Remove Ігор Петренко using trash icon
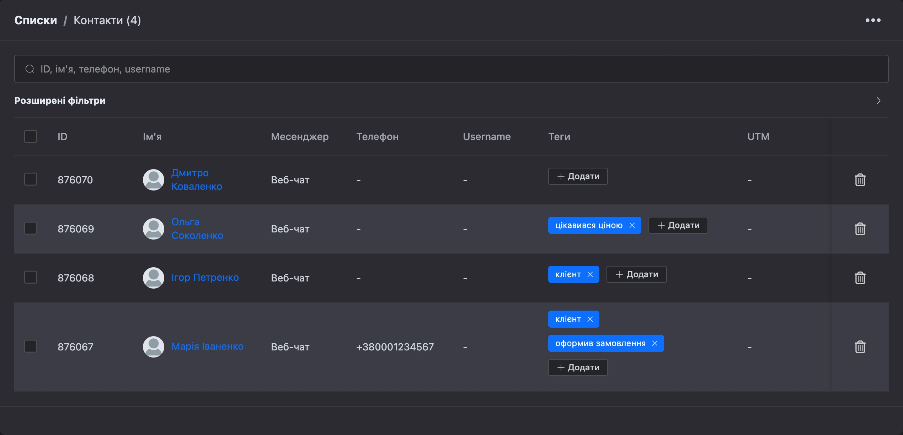The height and width of the screenshot is (435, 903). [860, 278]
